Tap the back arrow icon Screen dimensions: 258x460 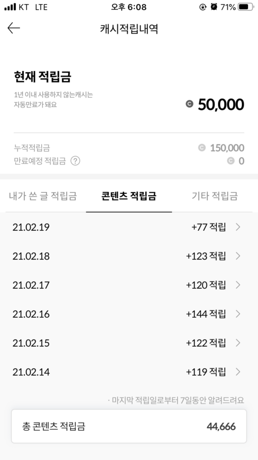point(14,28)
